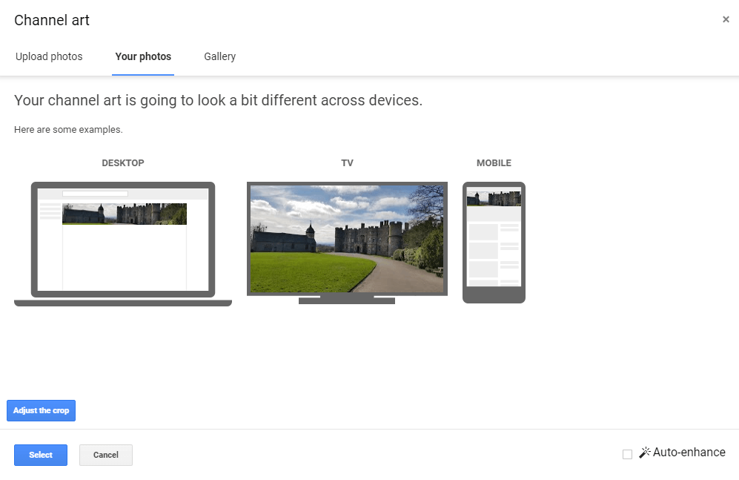Click the Cancel button
The height and width of the screenshot is (480, 739).
click(105, 455)
